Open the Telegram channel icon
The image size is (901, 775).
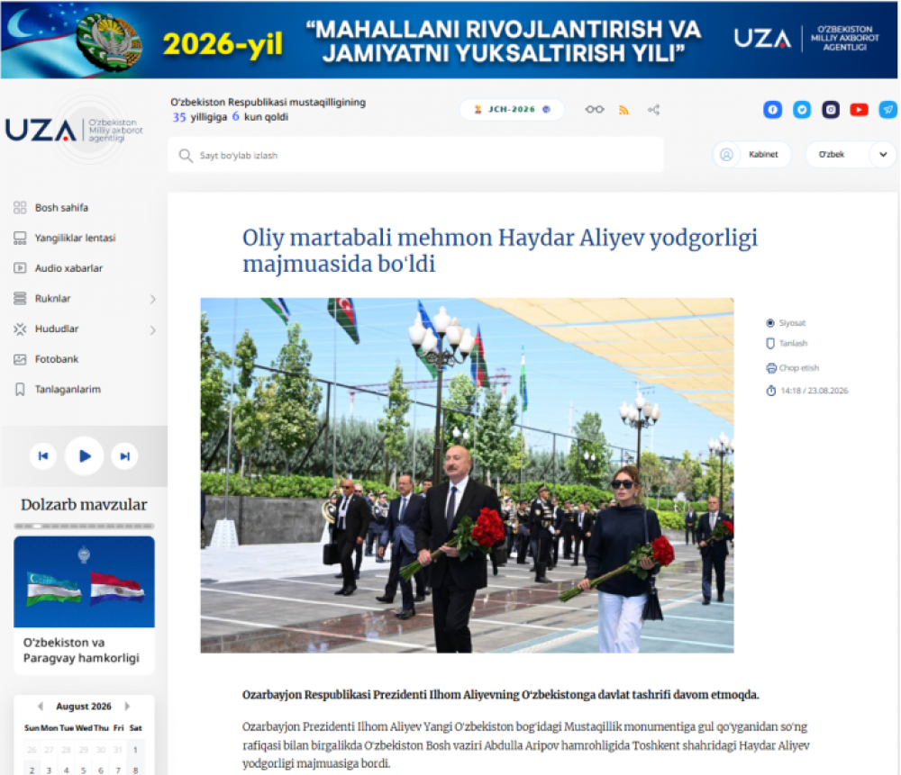(x=887, y=110)
